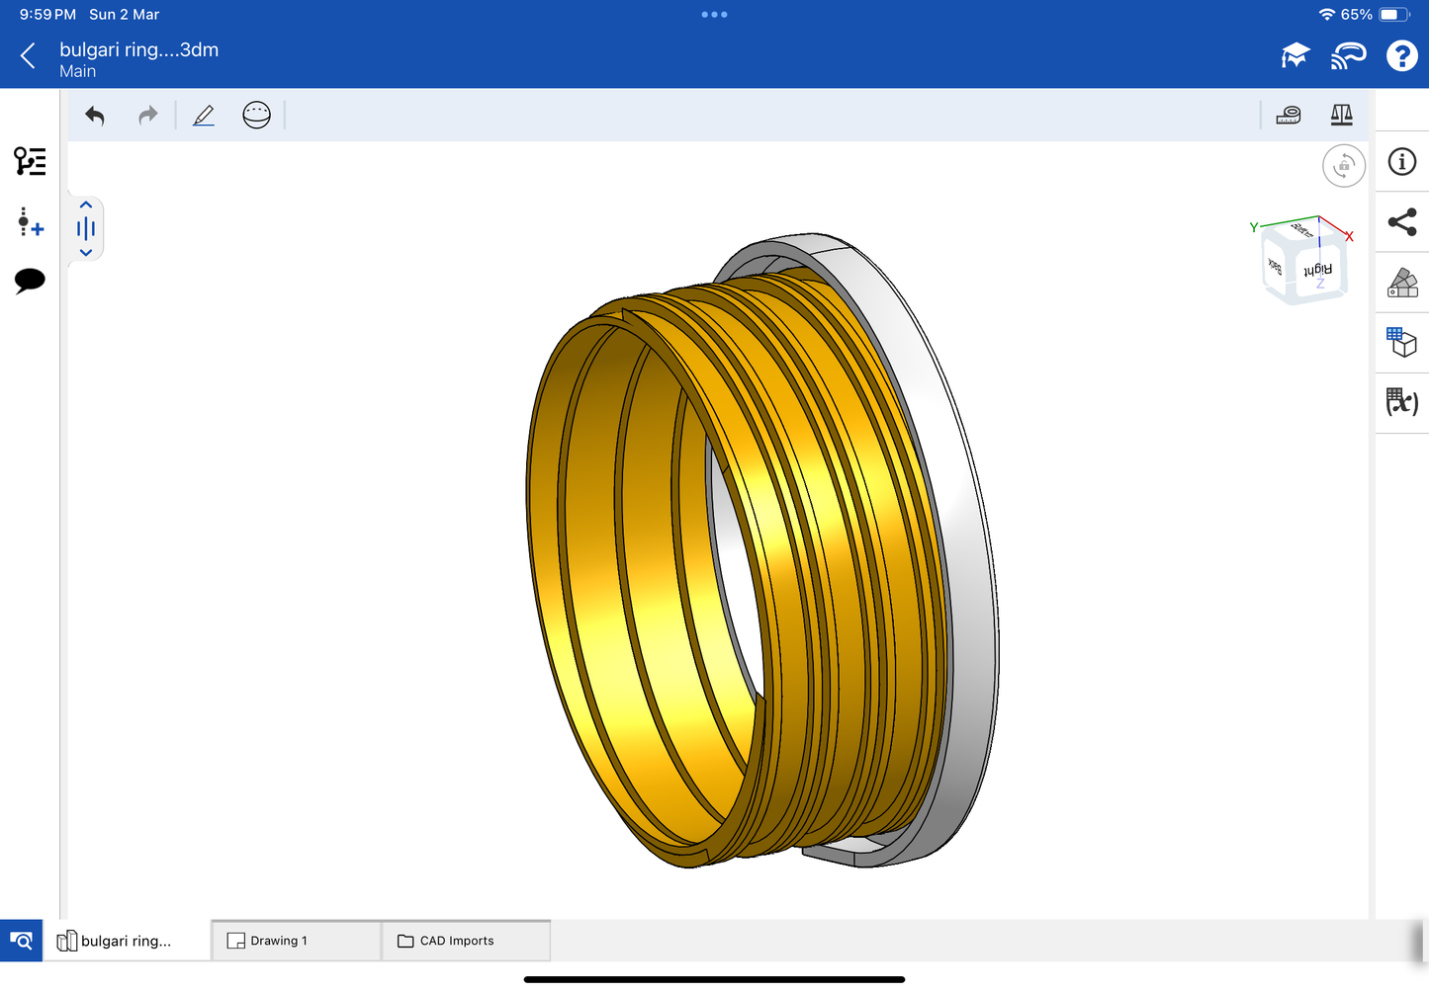This screenshot has width=1429, height=992.
Task: Switch to the Drawing 1 tab
Action: pyautogui.click(x=296, y=941)
